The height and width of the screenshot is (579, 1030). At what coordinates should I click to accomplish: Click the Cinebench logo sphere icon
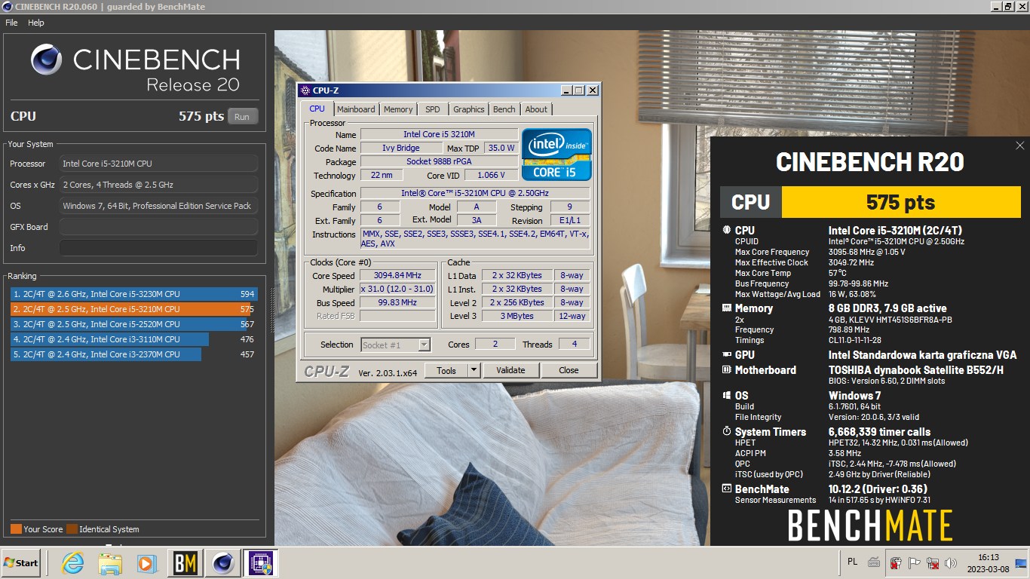[47, 59]
